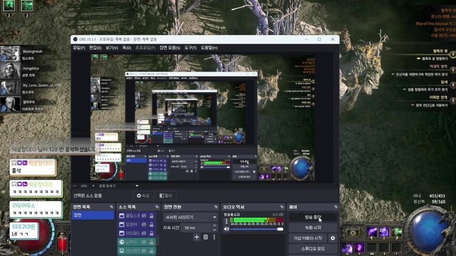Click the purple lightning skill icon in game hotbar
The width and height of the screenshot is (456, 256).
coord(372,232)
